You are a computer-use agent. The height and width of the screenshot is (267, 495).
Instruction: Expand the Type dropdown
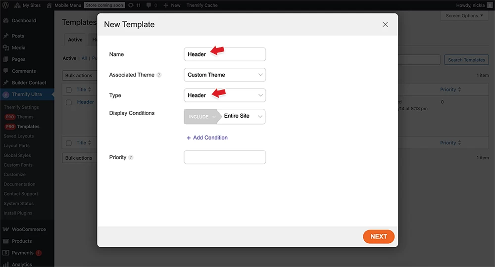coord(225,95)
